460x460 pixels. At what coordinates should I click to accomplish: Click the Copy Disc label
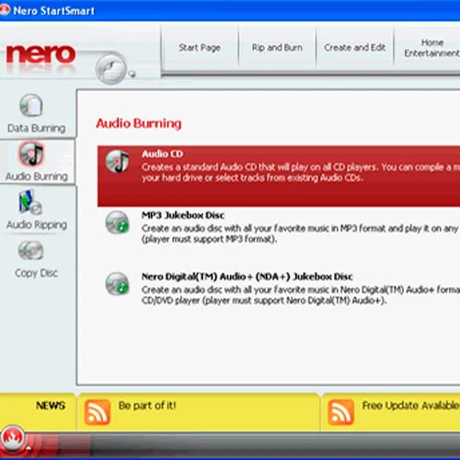pos(36,273)
